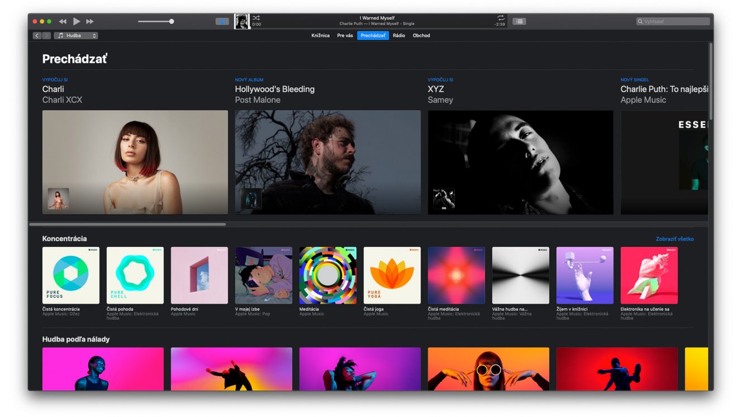
Task: Toggle repeat playback icon
Action: tap(501, 18)
